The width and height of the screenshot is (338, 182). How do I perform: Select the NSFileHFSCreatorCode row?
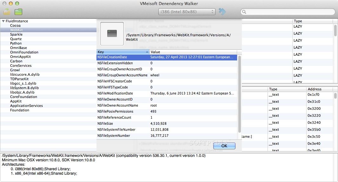pos(167,81)
